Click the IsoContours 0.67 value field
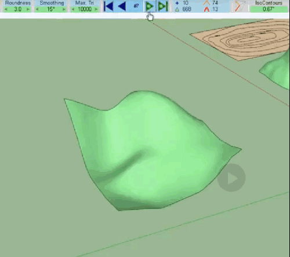 coord(269,9)
